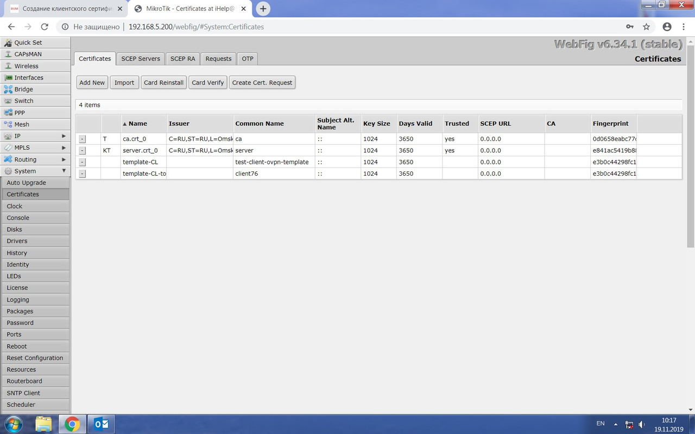Switch to SCEP Servers tab
The image size is (695, 434).
141,59
